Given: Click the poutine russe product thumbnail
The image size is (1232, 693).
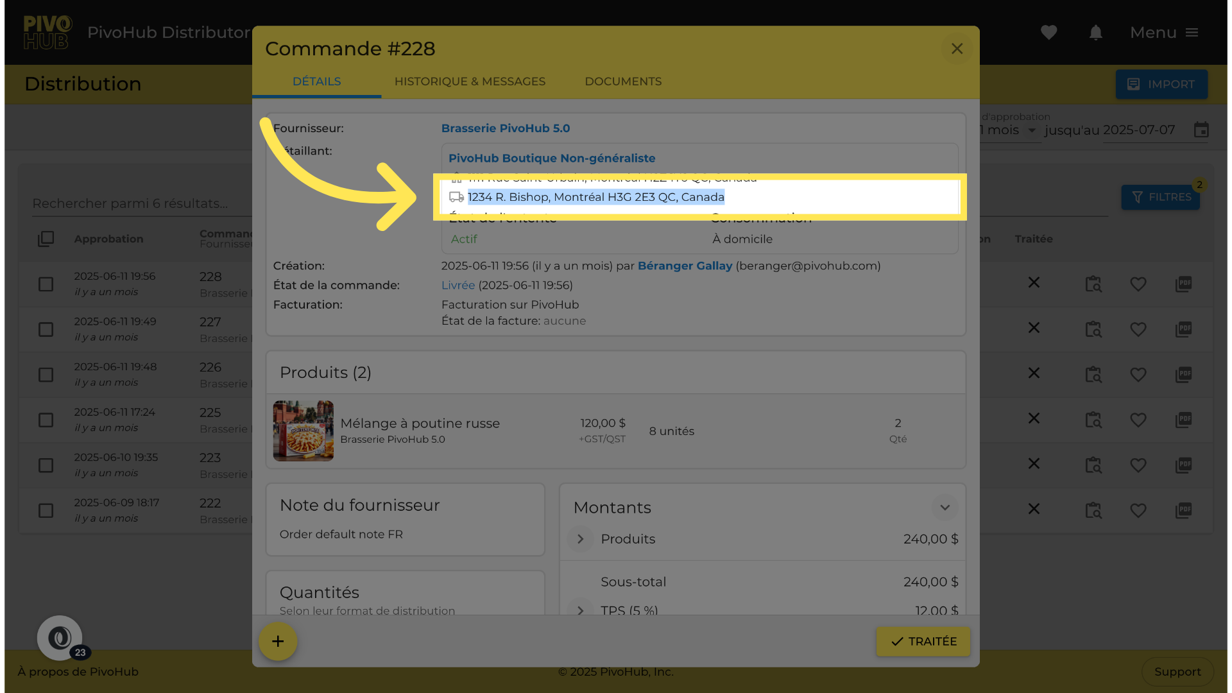Looking at the screenshot, I should 303,431.
